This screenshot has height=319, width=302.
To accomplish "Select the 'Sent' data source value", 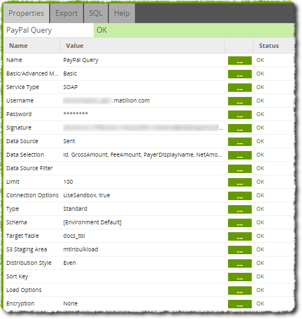I will click(x=69, y=141).
